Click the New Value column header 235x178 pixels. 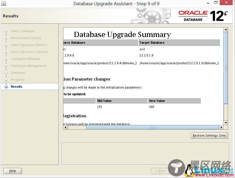175,101
